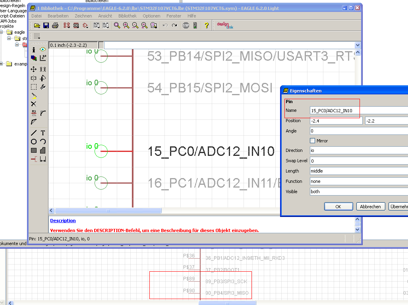408x305 pixels.
Task: Switch to Package editor icon
Action: pos(76,25)
